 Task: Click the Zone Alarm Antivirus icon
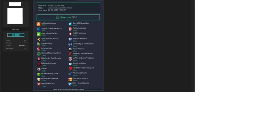tap(70, 79)
